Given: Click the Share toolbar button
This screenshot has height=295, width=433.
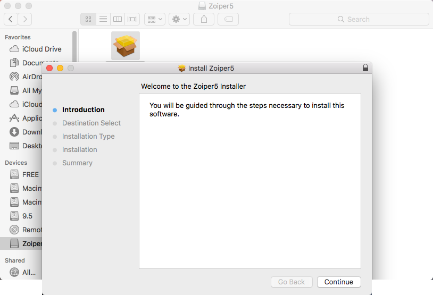Looking at the screenshot, I should point(204,19).
